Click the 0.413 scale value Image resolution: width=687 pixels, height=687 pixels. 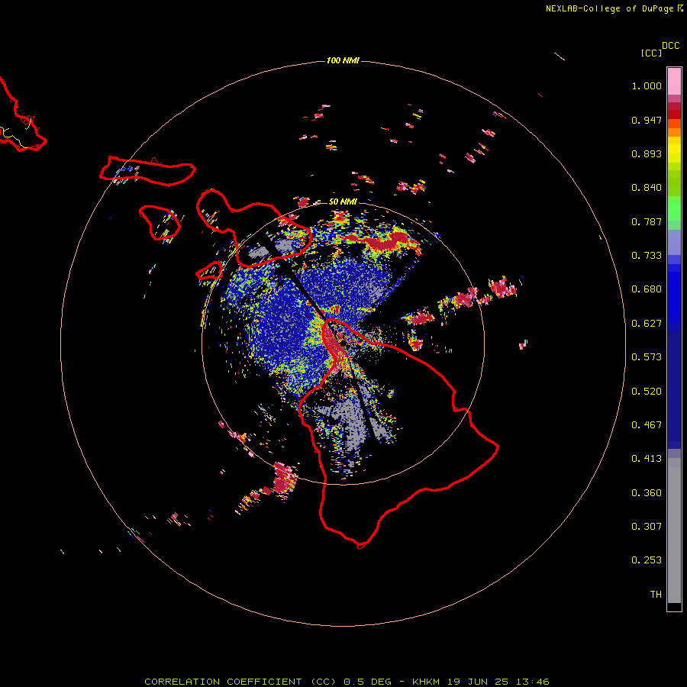(x=647, y=459)
